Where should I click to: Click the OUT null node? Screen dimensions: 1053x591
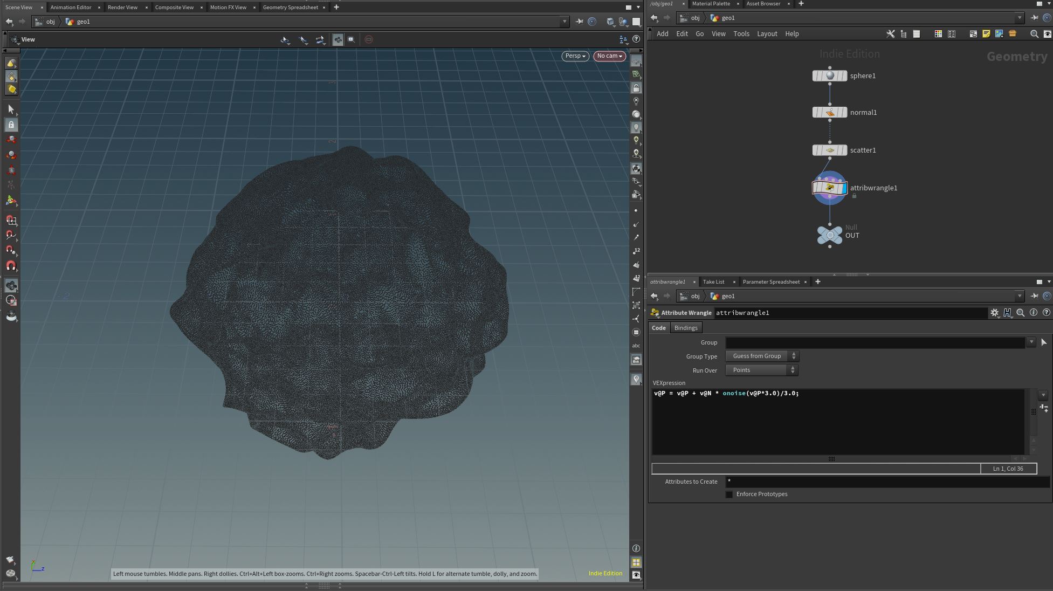click(x=829, y=235)
